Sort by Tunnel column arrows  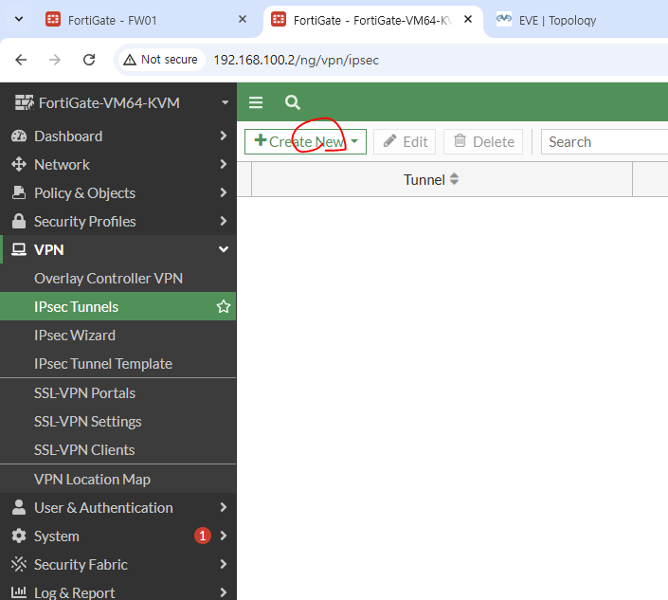[x=455, y=179]
